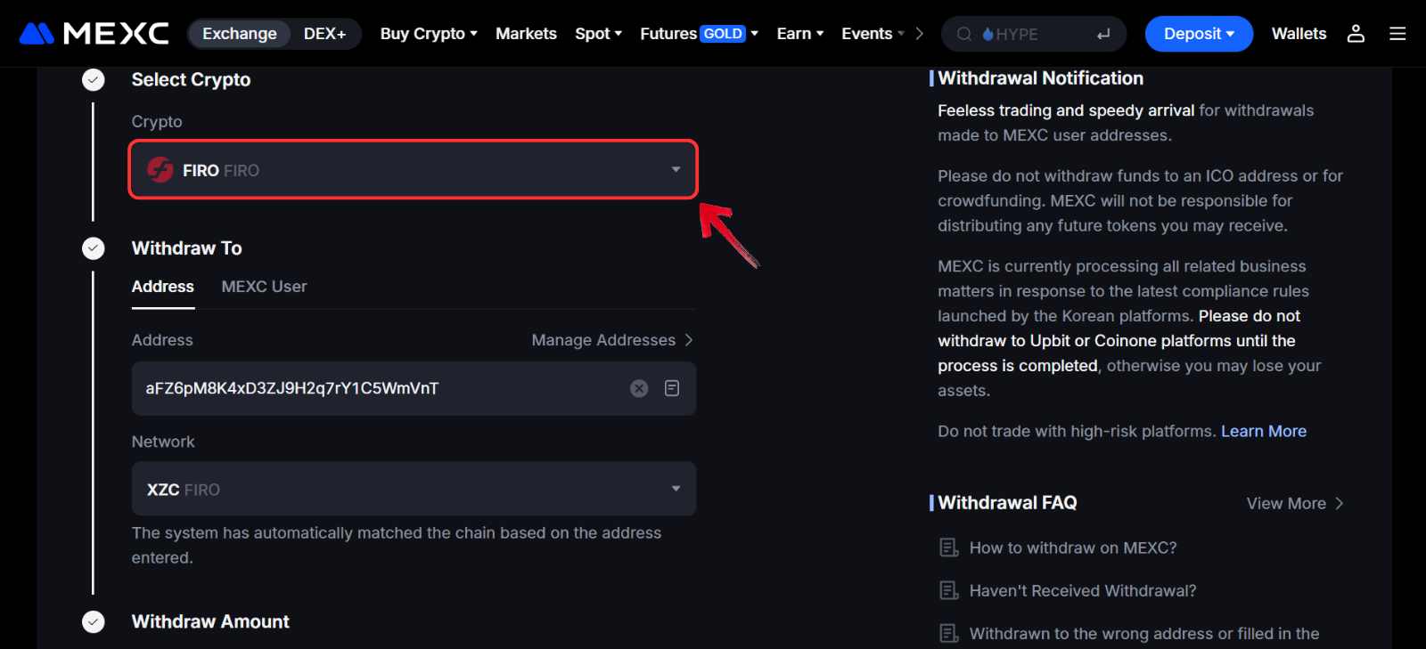Switch to the DEX+ mode toggle
The image size is (1426, 649).
(324, 34)
